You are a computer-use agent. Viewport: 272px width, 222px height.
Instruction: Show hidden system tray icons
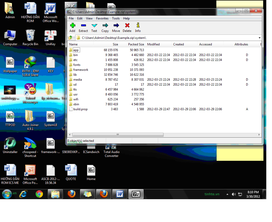pyautogui.click(x=227, y=194)
